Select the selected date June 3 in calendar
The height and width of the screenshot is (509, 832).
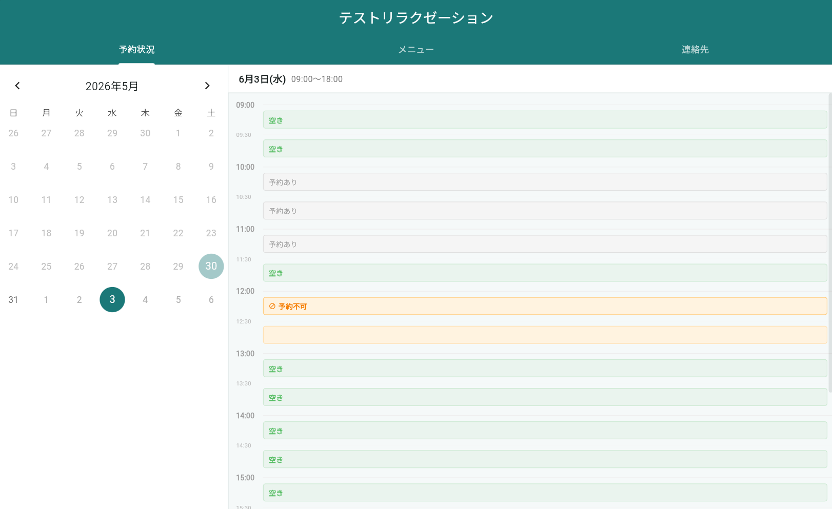pyautogui.click(x=112, y=299)
